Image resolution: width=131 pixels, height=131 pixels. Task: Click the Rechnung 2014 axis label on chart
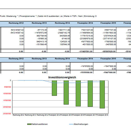[x=42, y=115]
